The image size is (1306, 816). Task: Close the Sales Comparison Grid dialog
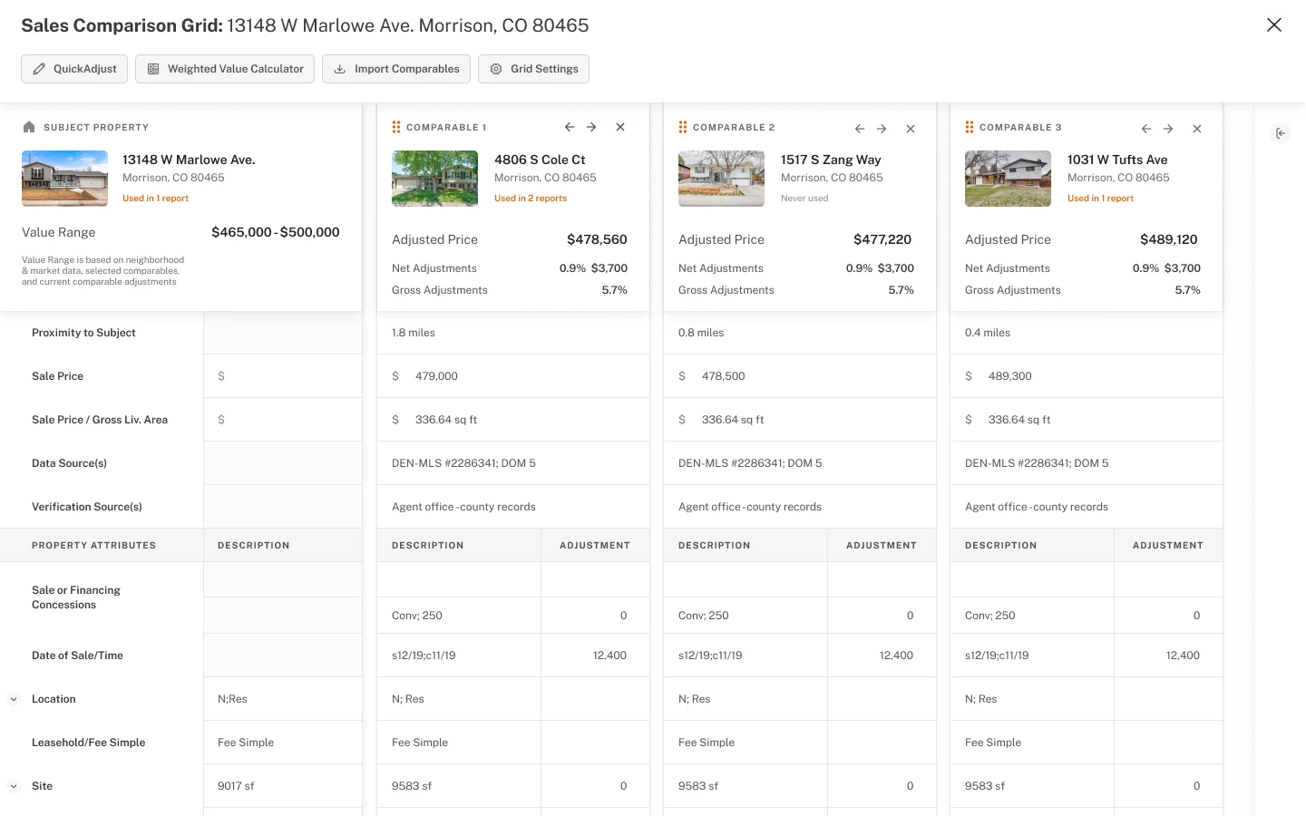point(1274,25)
